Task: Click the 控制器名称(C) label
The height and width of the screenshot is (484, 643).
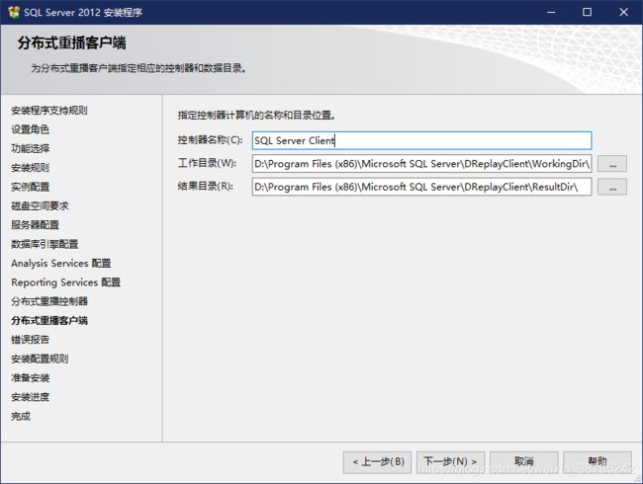Action: pyautogui.click(x=210, y=140)
